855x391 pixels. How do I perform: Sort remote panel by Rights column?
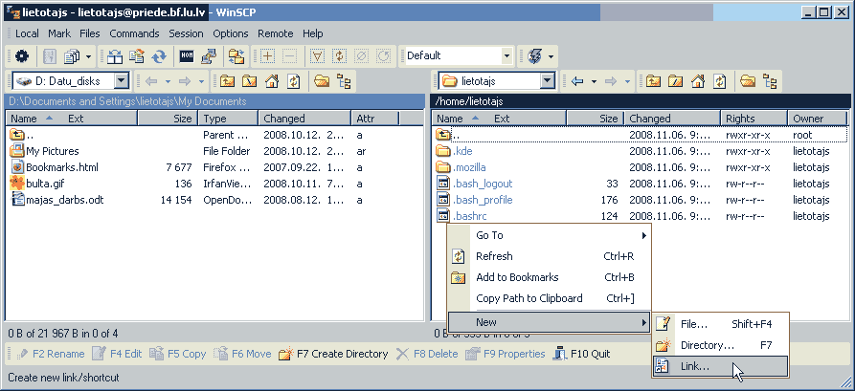click(x=754, y=119)
